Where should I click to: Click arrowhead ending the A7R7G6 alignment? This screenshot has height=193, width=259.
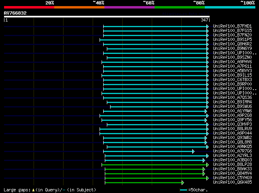click(x=193, y=152)
